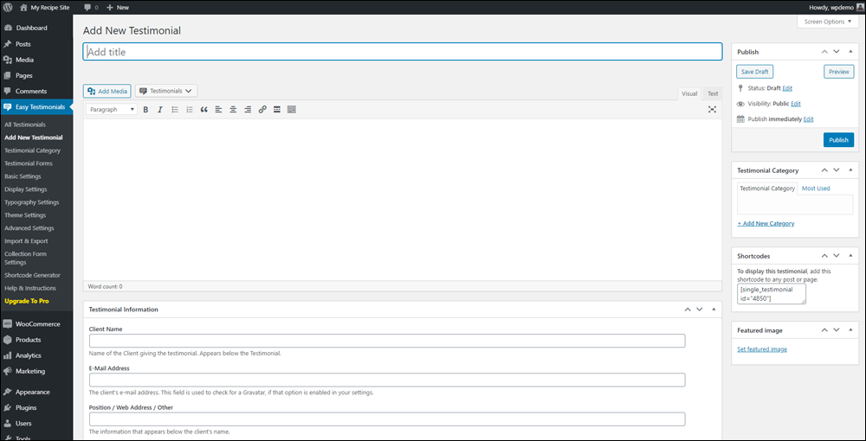
Task: Open Testimonial Forms submenu
Action: click(x=29, y=163)
